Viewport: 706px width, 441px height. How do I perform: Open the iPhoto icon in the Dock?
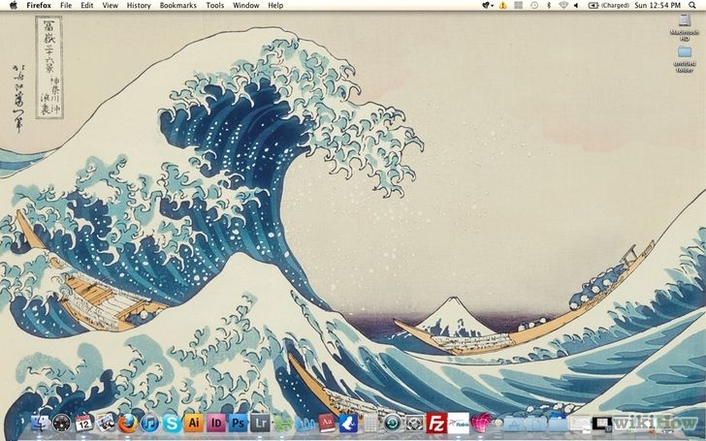pos(106,423)
